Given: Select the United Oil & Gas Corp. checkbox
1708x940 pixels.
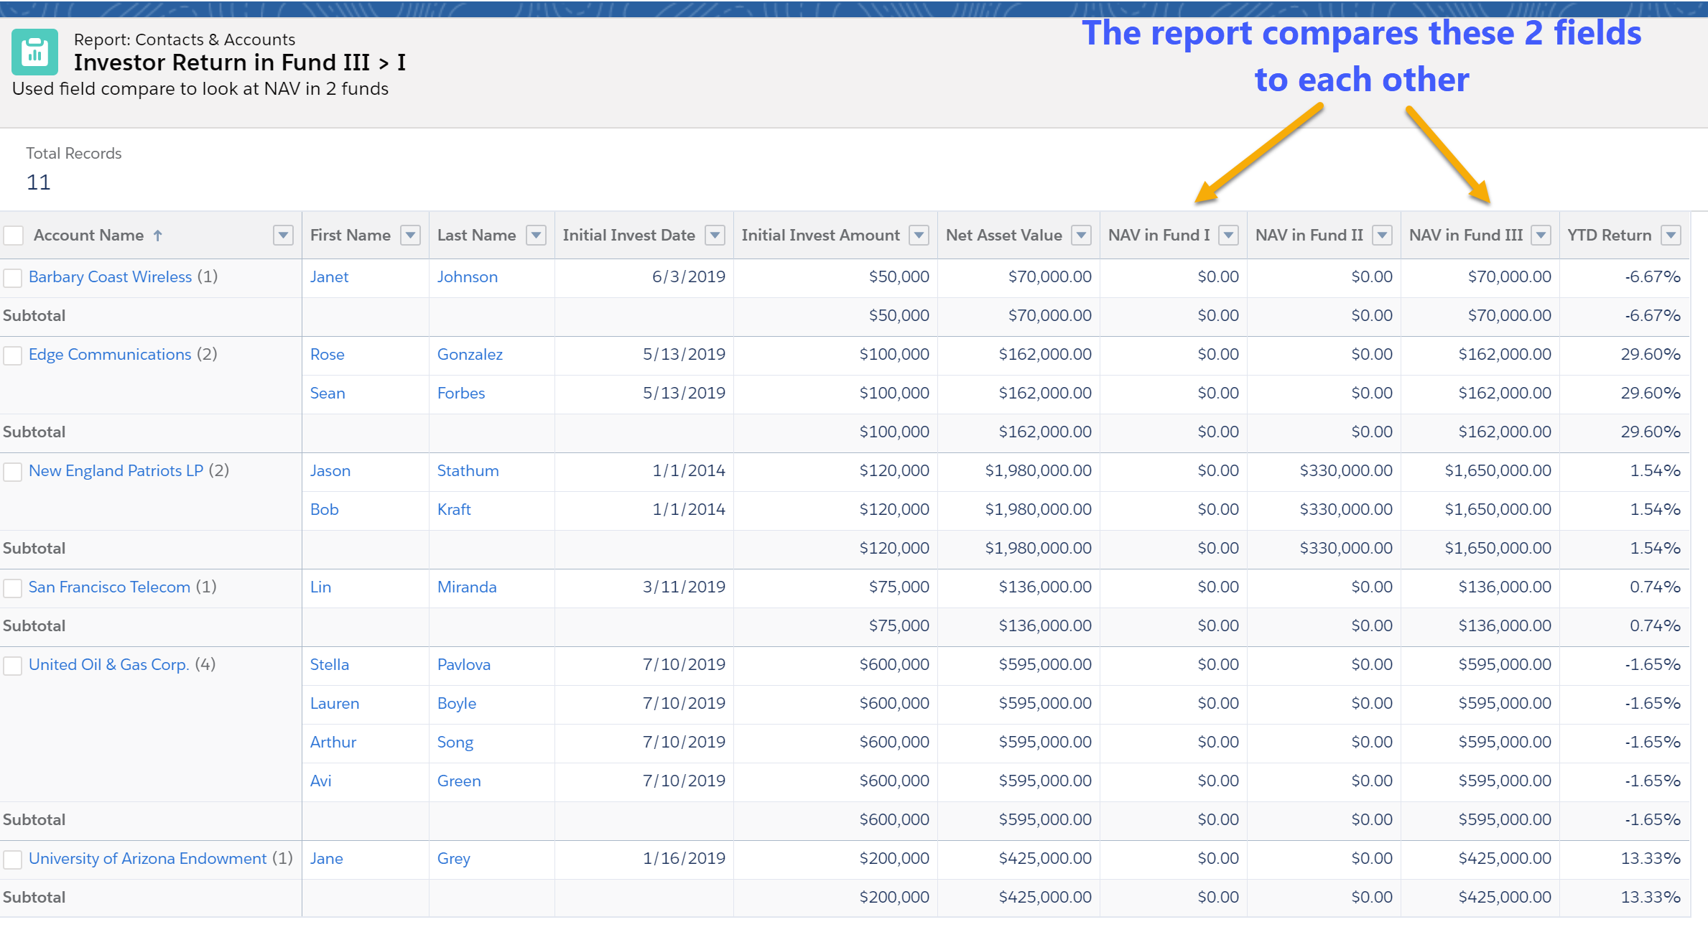Looking at the screenshot, I should point(13,666).
